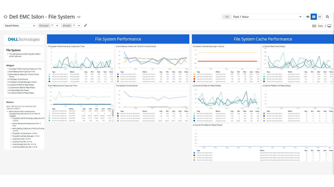334x187 pixels.
Task: Click the L2 Cache Prefetch Hit Rate widget title
Action: pos(276,85)
